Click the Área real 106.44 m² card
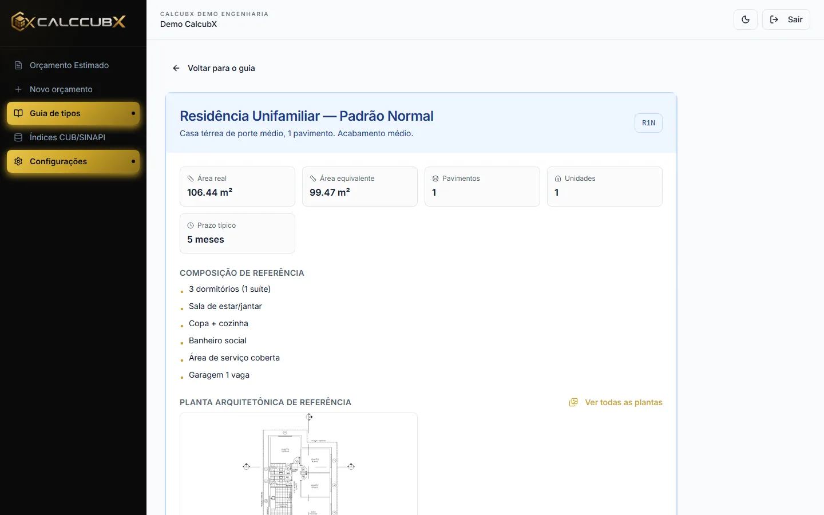Viewport: 824px width, 515px height. pos(237,187)
